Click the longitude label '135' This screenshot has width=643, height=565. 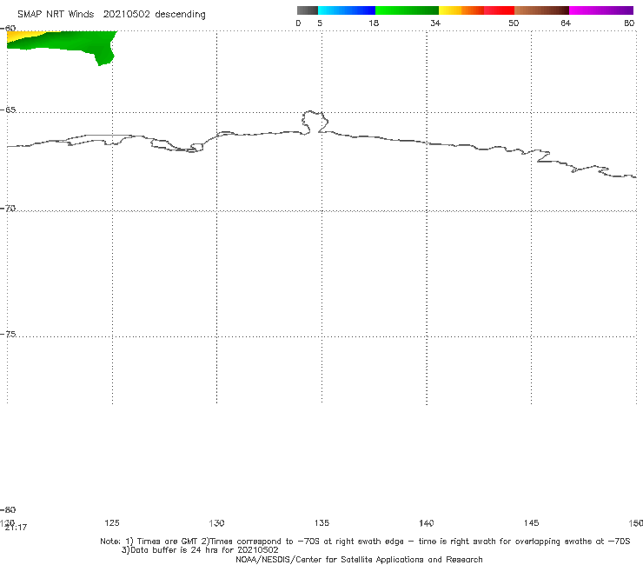coord(321,522)
